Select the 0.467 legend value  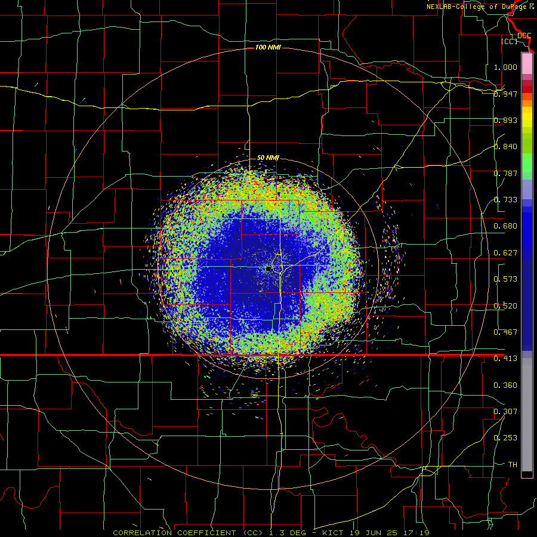(505, 332)
